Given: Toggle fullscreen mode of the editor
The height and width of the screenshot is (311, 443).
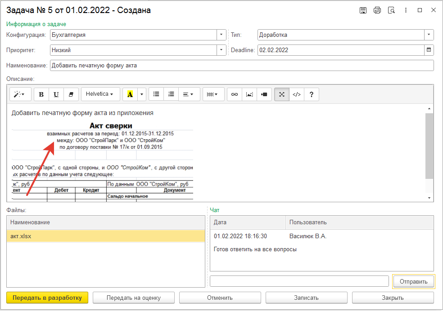Looking at the screenshot, I should (282, 94).
